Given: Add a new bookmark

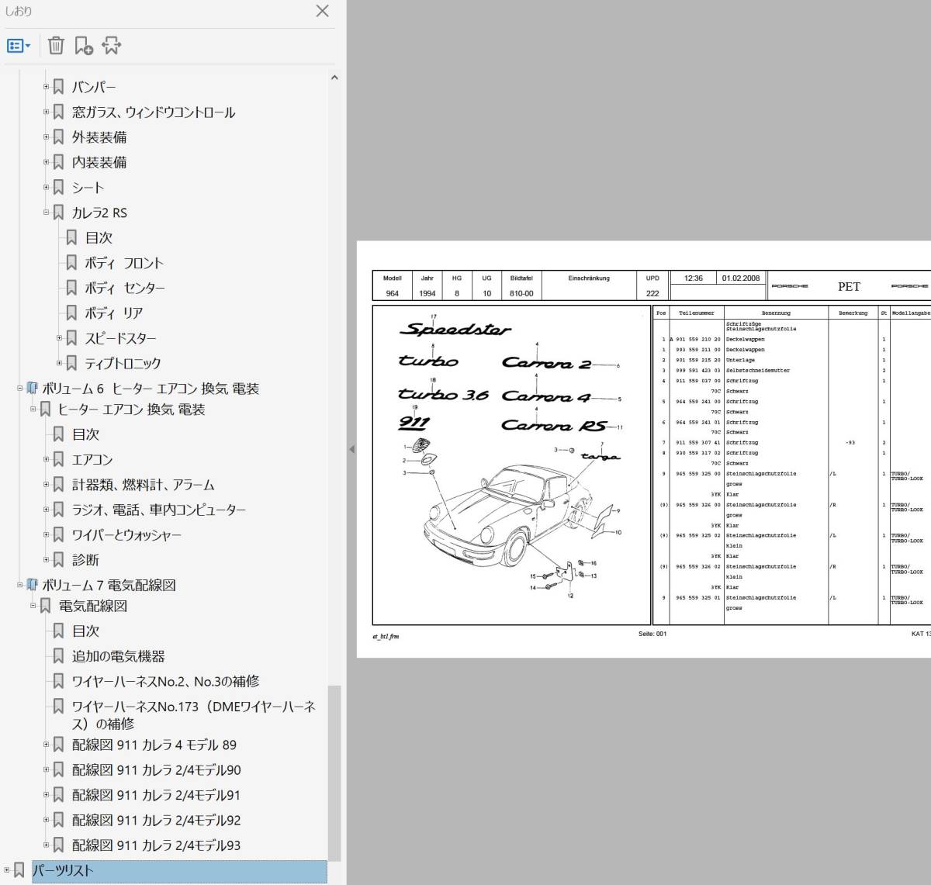Looking at the screenshot, I should (x=84, y=46).
